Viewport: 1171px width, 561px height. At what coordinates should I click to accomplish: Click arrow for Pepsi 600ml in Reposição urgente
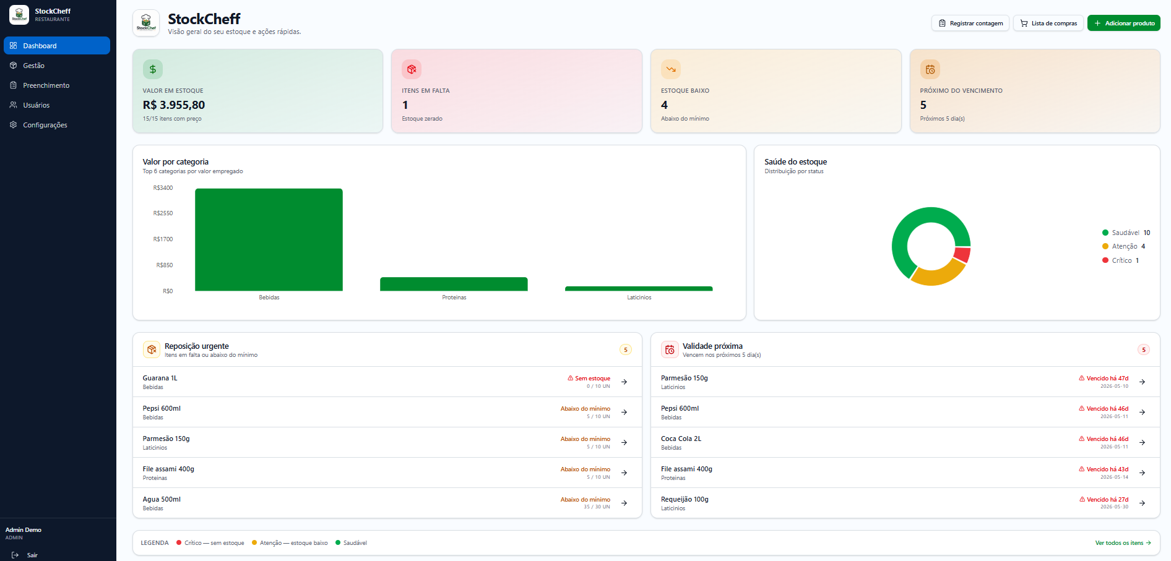pyautogui.click(x=624, y=412)
